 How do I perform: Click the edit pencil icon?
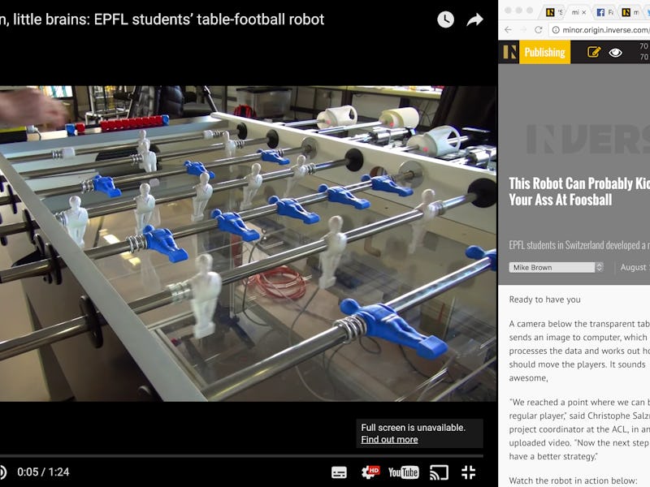[594, 52]
